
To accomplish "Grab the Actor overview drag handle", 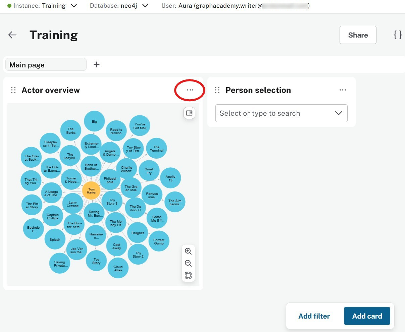I will point(13,90).
